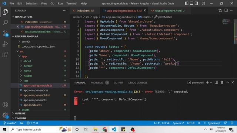Open the Extensions view
The image size is (237, 133).
click(5, 55)
